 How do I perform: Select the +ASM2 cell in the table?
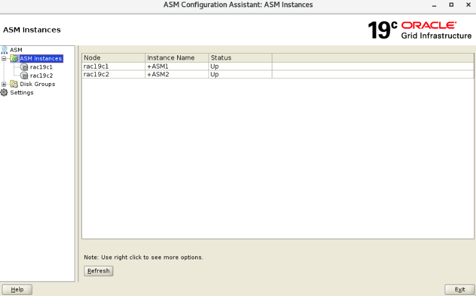pyautogui.click(x=177, y=75)
